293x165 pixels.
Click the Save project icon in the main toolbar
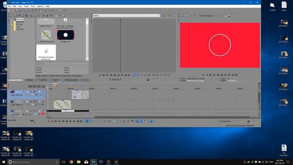point(16,11)
